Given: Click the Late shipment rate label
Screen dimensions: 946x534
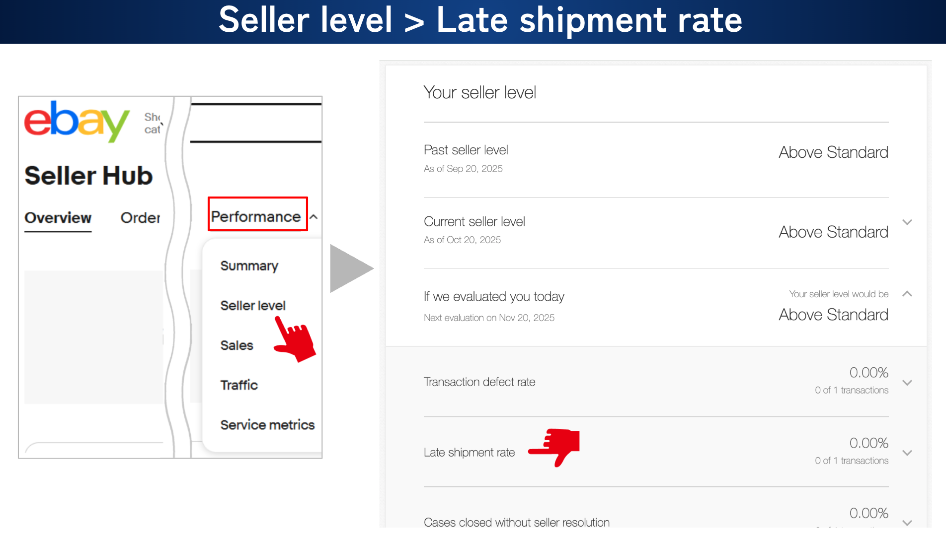Looking at the screenshot, I should pyautogui.click(x=469, y=453).
